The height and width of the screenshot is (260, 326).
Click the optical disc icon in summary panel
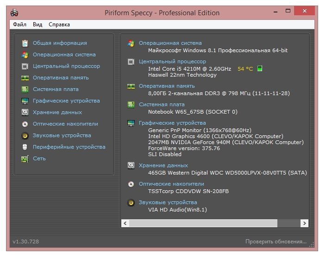131,184
